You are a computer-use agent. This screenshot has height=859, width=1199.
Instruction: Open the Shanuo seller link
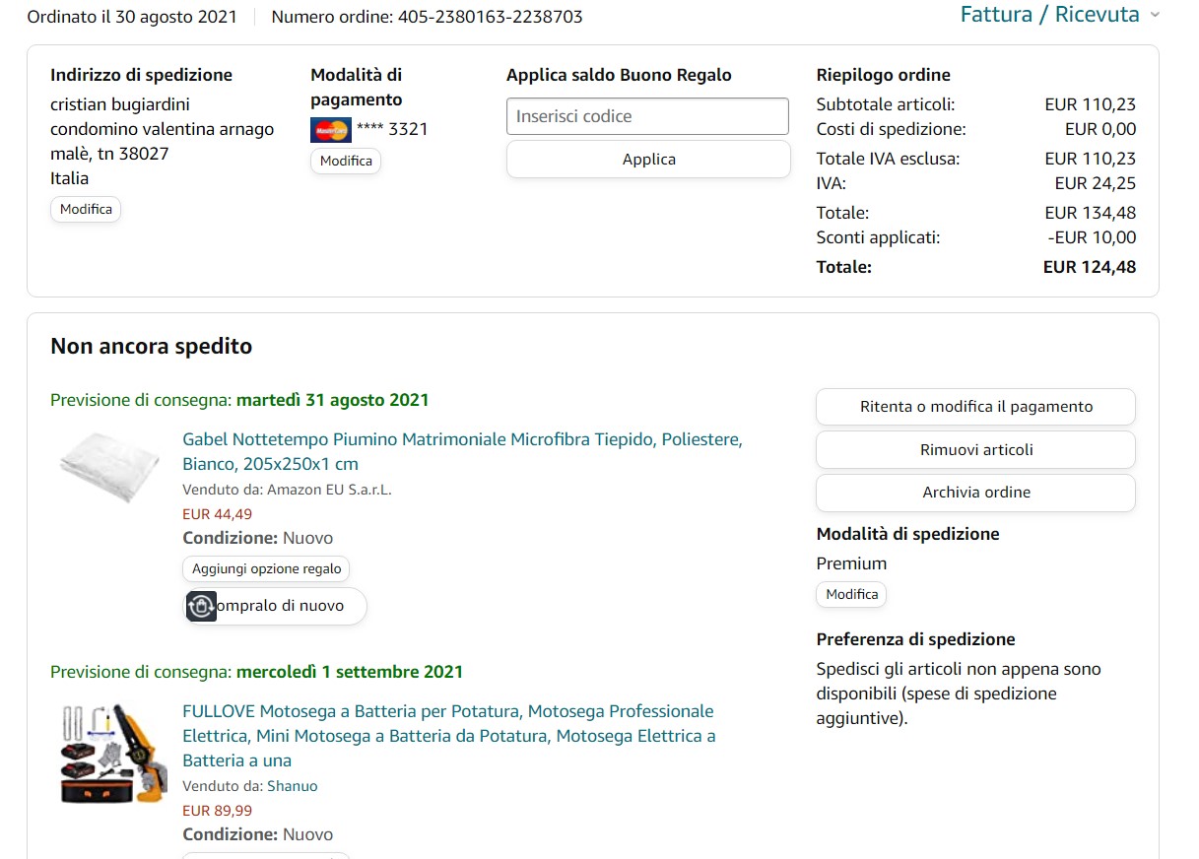(292, 786)
